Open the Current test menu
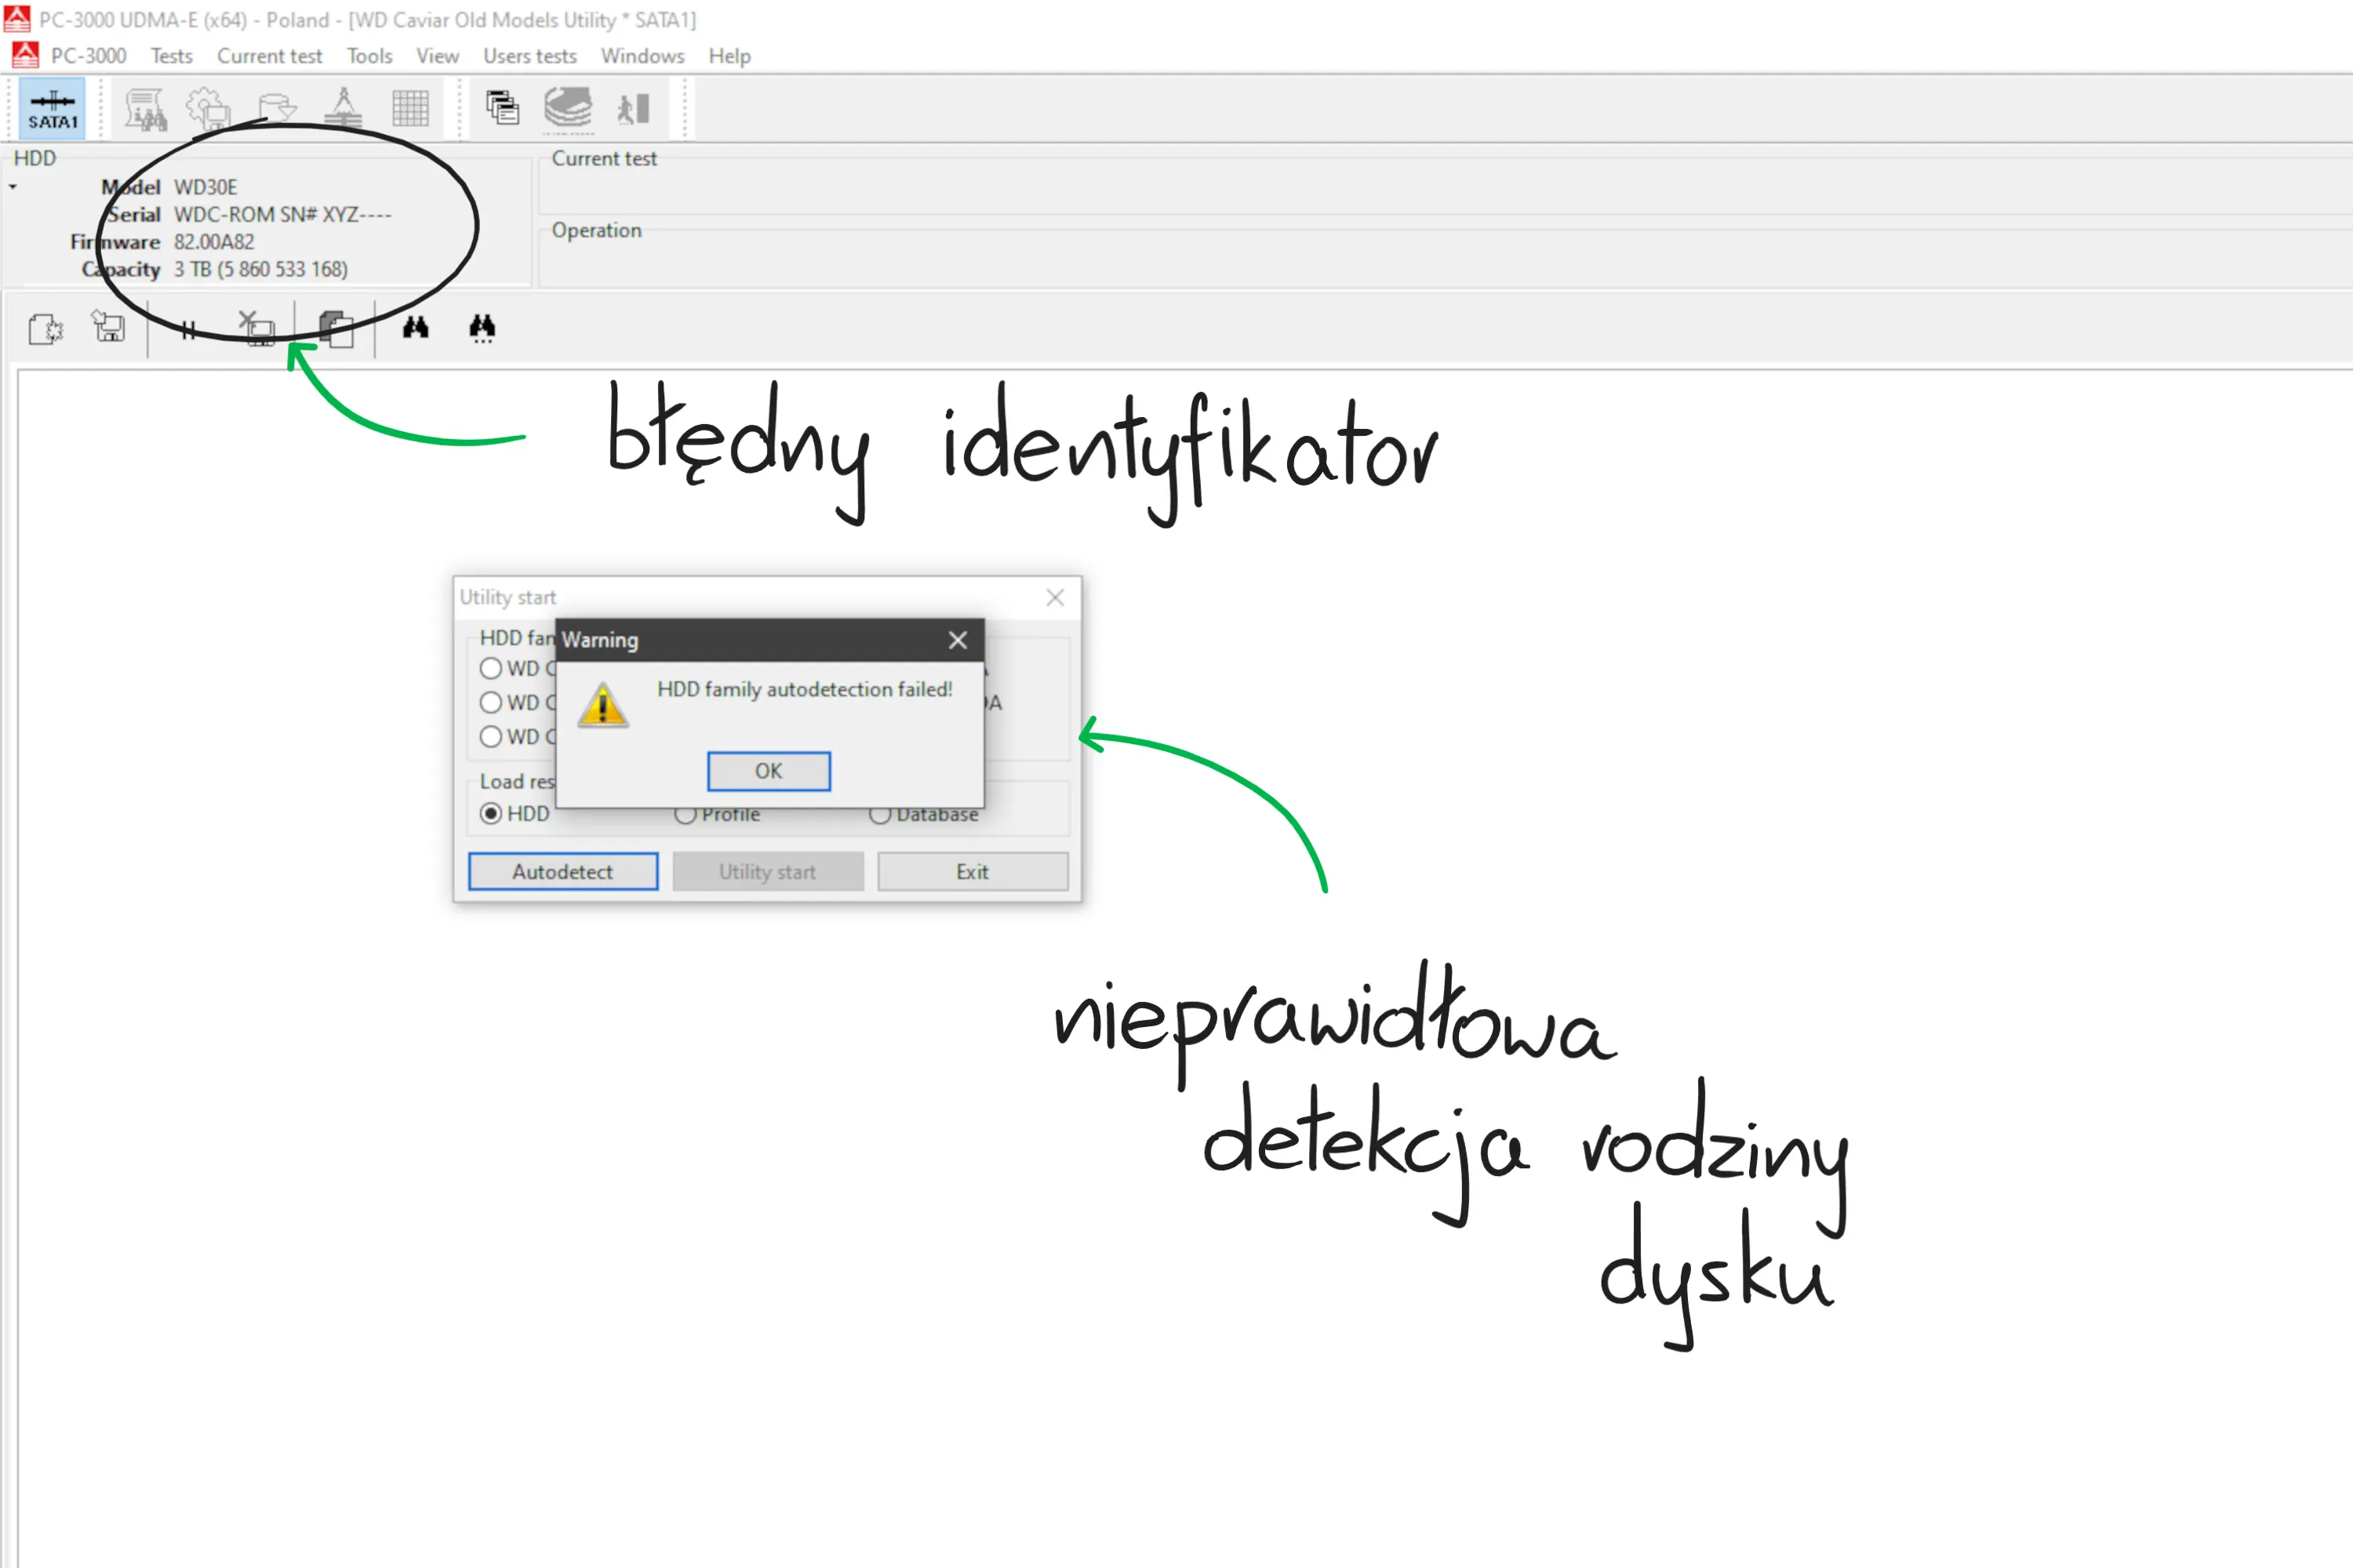The image size is (2353, 1568). pyautogui.click(x=270, y=56)
